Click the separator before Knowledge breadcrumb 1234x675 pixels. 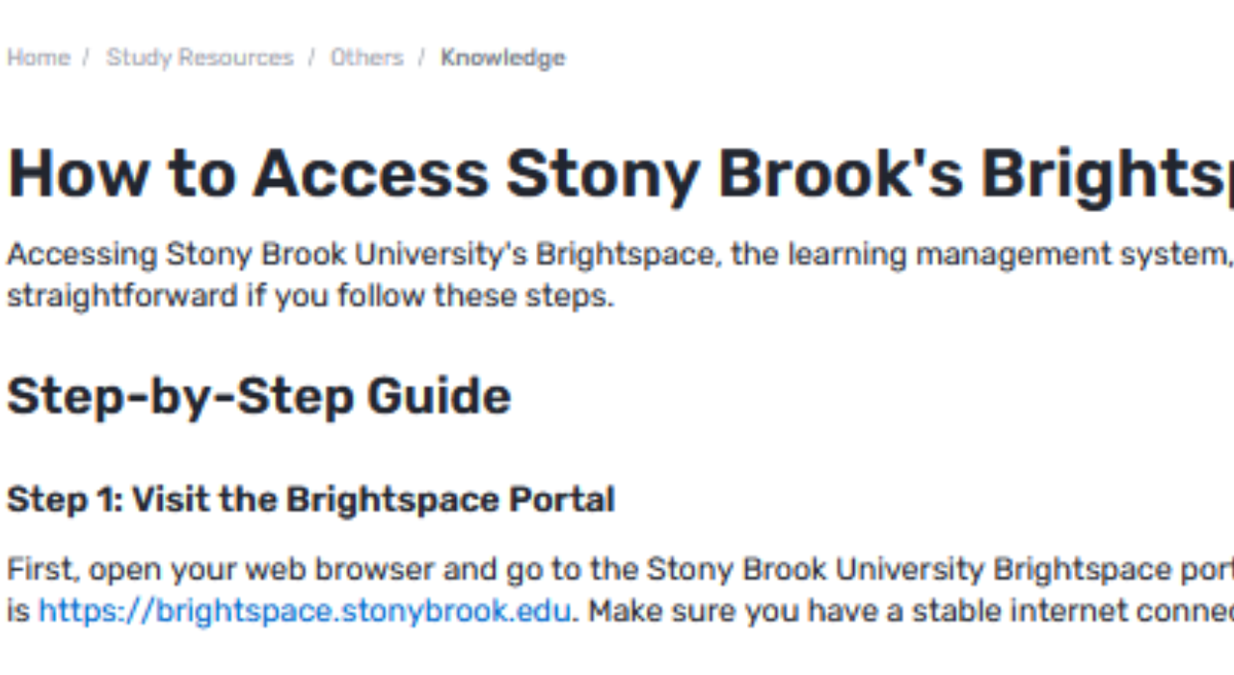point(421,57)
